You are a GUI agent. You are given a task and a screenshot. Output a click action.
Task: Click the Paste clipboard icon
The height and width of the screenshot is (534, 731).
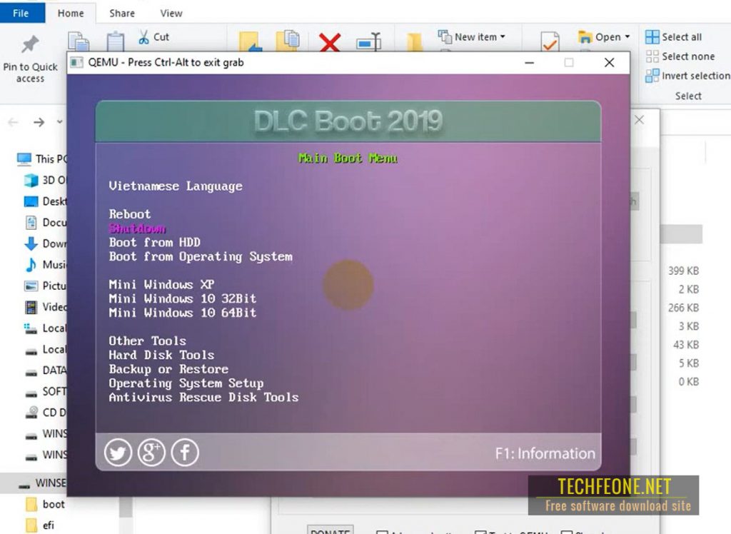115,41
